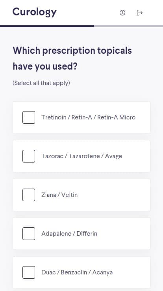Enable the Ziana / Veltin checkbox
Screen dimensions: 163x291
(x=29, y=195)
